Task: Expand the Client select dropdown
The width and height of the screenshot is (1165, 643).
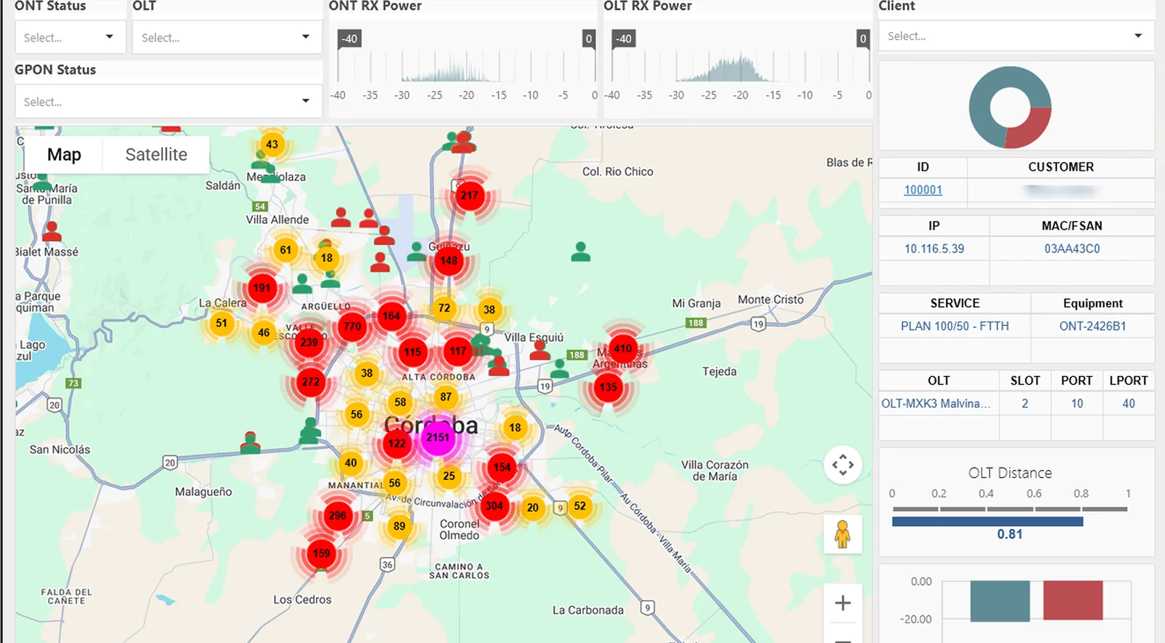Action: click(x=1016, y=36)
